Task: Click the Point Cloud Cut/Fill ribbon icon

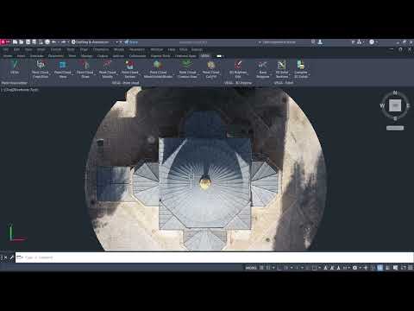Action: 211,65
